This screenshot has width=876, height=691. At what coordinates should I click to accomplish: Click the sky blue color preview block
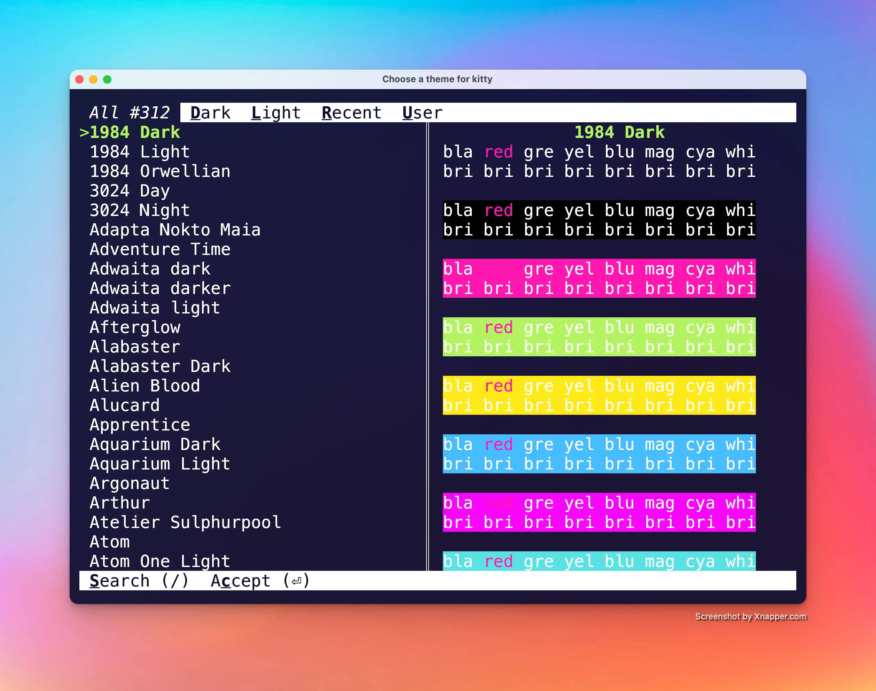599,453
